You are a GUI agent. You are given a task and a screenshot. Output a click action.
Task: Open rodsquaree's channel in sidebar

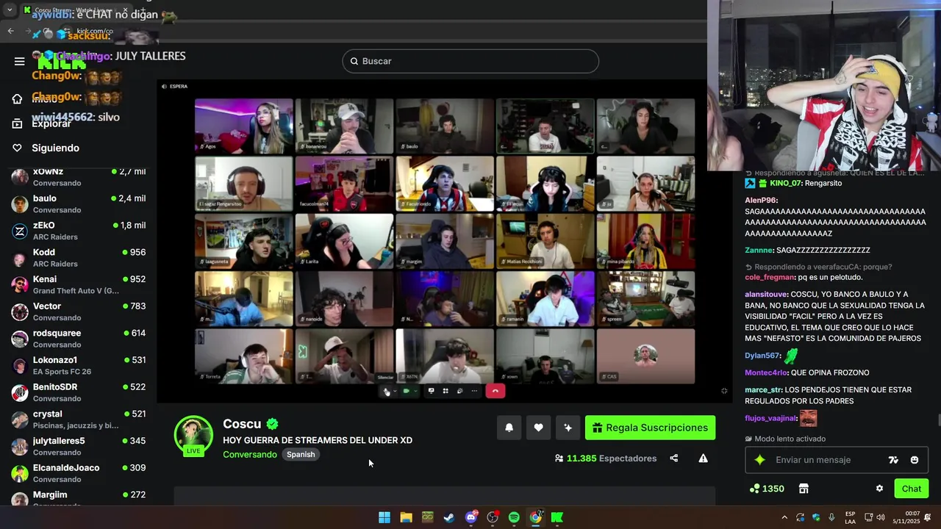(78, 339)
